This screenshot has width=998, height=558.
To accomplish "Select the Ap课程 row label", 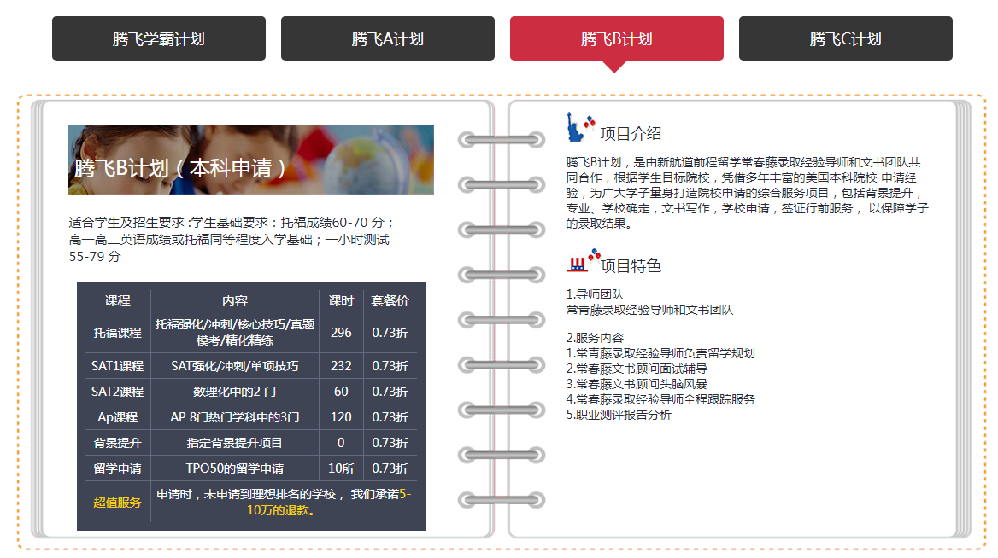I will (117, 417).
